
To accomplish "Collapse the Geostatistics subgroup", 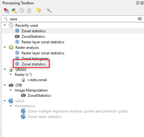I will tap(11, 106).
